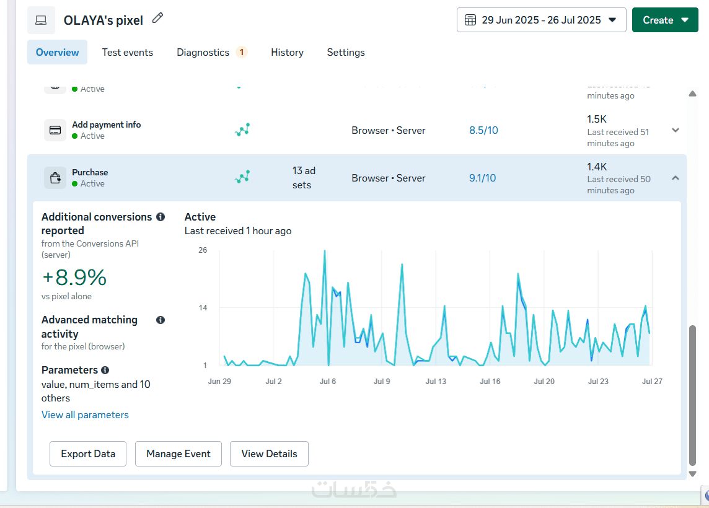Switch to the Overview tab
The width and height of the screenshot is (709, 508).
point(58,53)
